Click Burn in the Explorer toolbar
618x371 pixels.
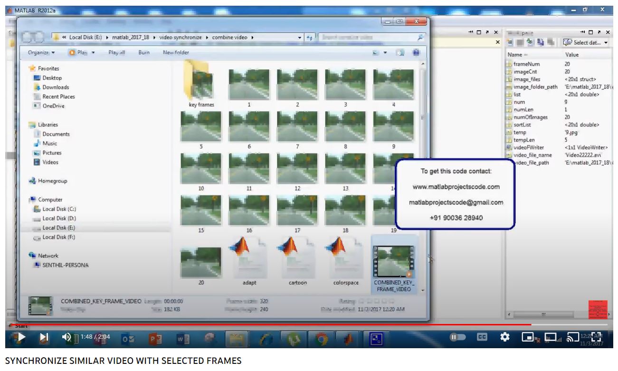tap(144, 53)
